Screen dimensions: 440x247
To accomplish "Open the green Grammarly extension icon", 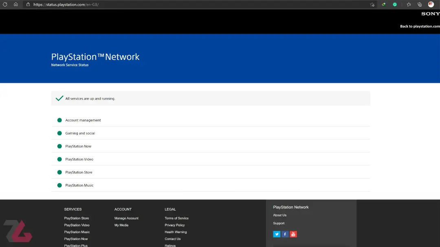I will coord(395,4).
